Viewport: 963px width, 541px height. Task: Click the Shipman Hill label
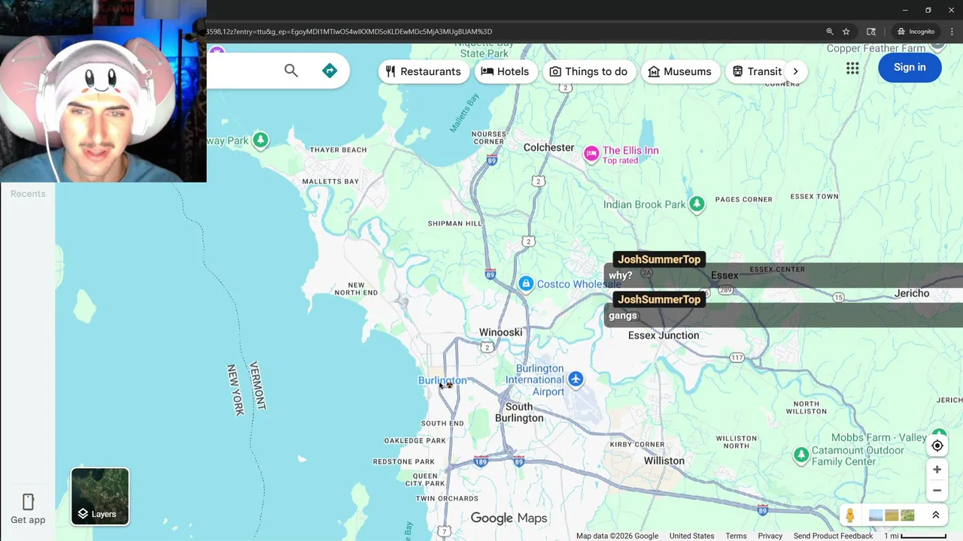[x=454, y=223]
